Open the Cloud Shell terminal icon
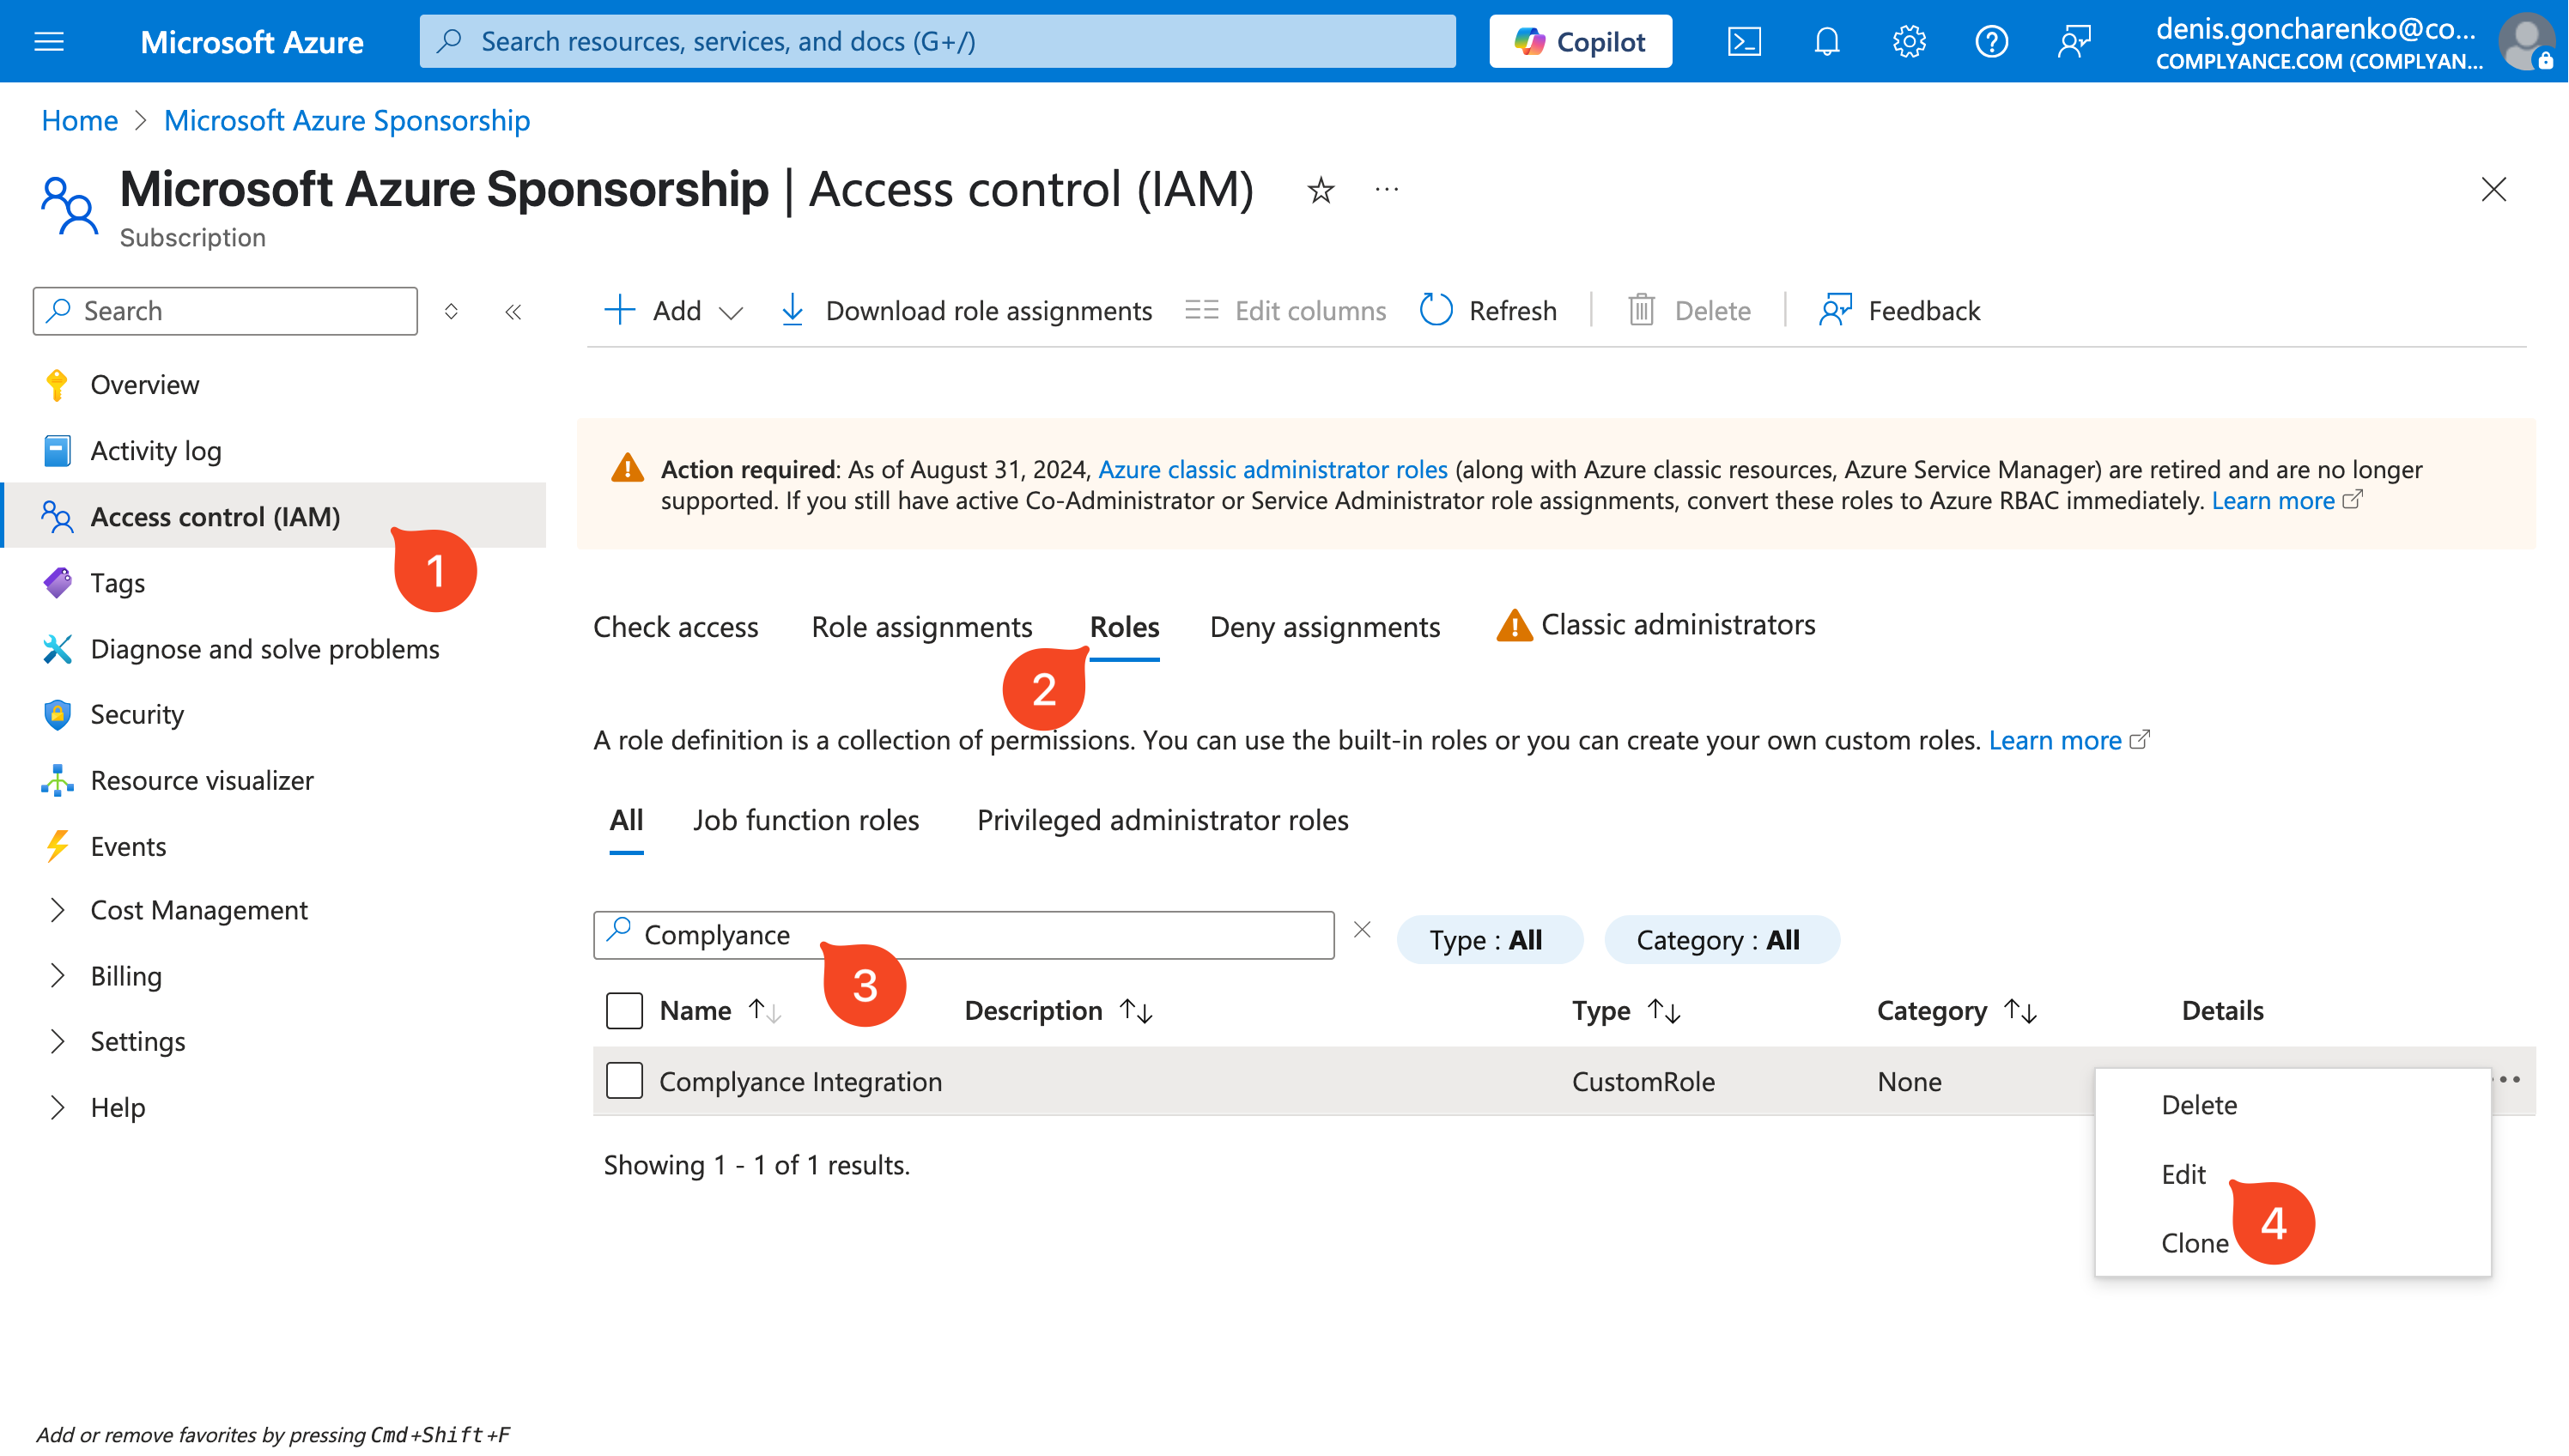Image resolution: width=2569 pixels, height=1456 pixels. tap(1744, 41)
